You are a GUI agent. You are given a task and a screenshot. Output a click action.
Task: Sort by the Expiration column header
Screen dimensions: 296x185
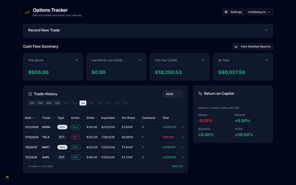coord(109,118)
